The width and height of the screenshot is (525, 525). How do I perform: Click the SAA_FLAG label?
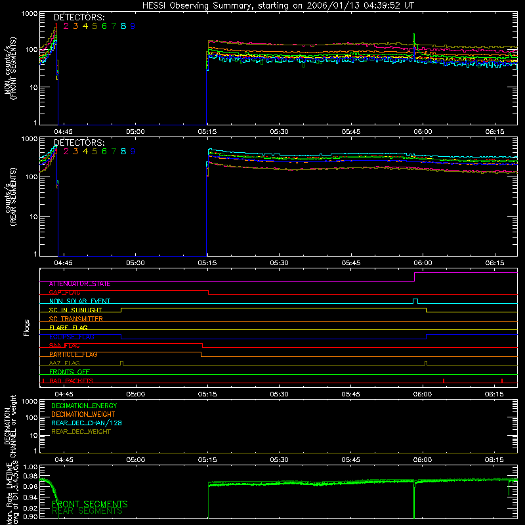coord(64,346)
